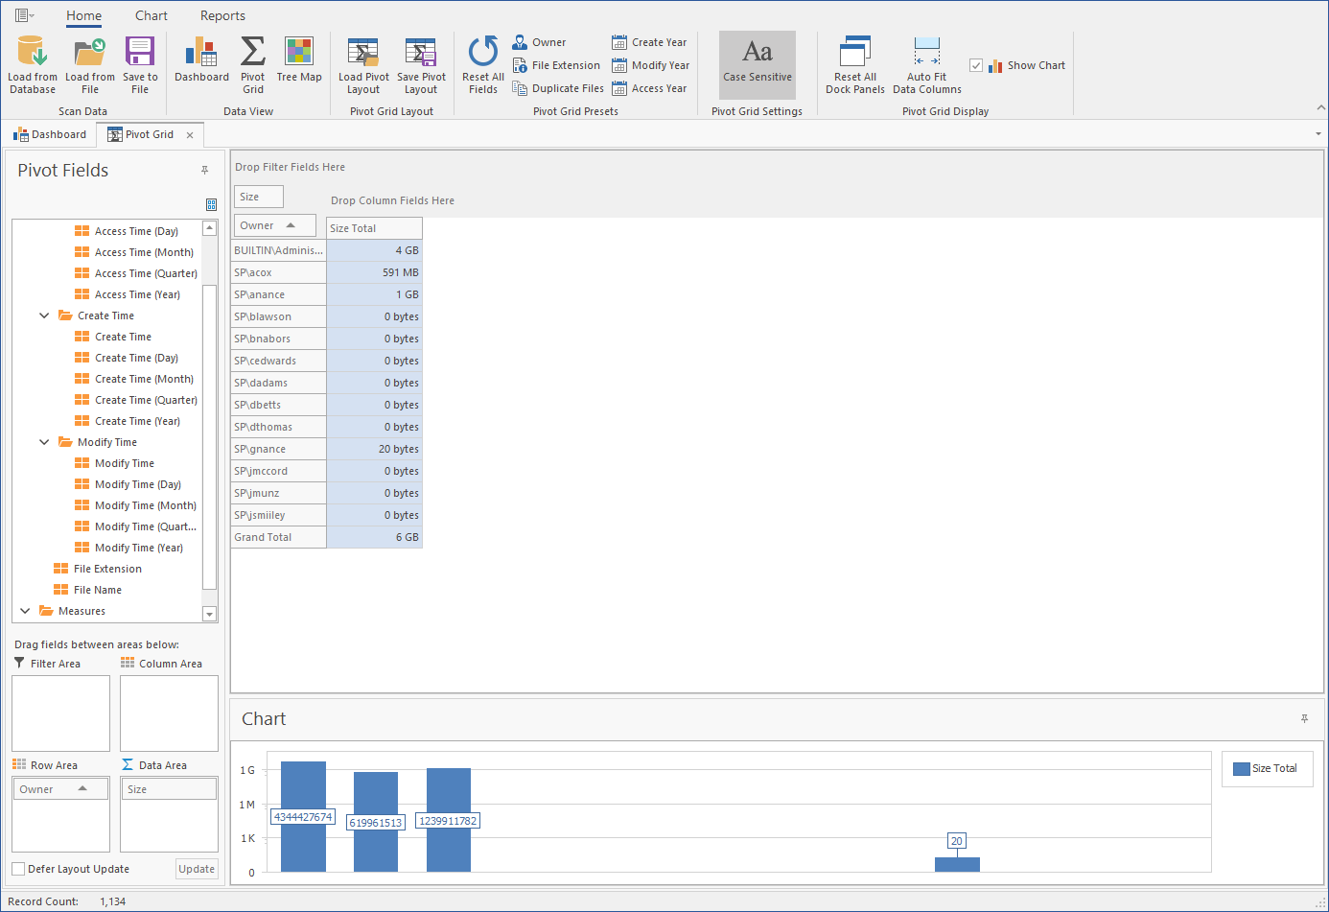This screenshot has width=1329, height=912.
Task: Switch to the Reports ribbon tab
Action: tap(222, 15)
